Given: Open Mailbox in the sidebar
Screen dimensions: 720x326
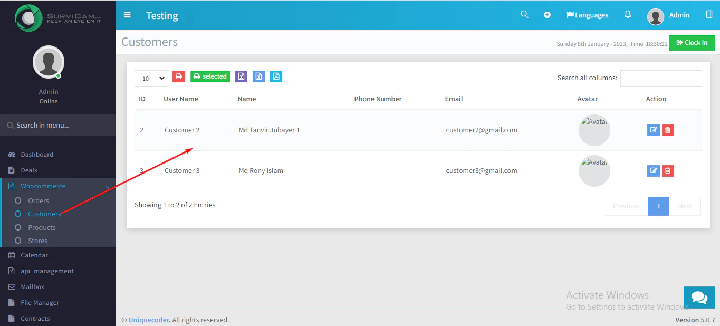Looking at the screenshot, I should point(33,287).
